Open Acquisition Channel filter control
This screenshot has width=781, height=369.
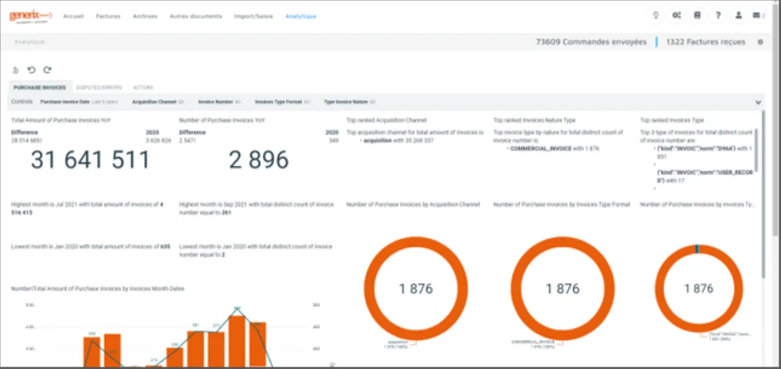(x=158, y=102)
